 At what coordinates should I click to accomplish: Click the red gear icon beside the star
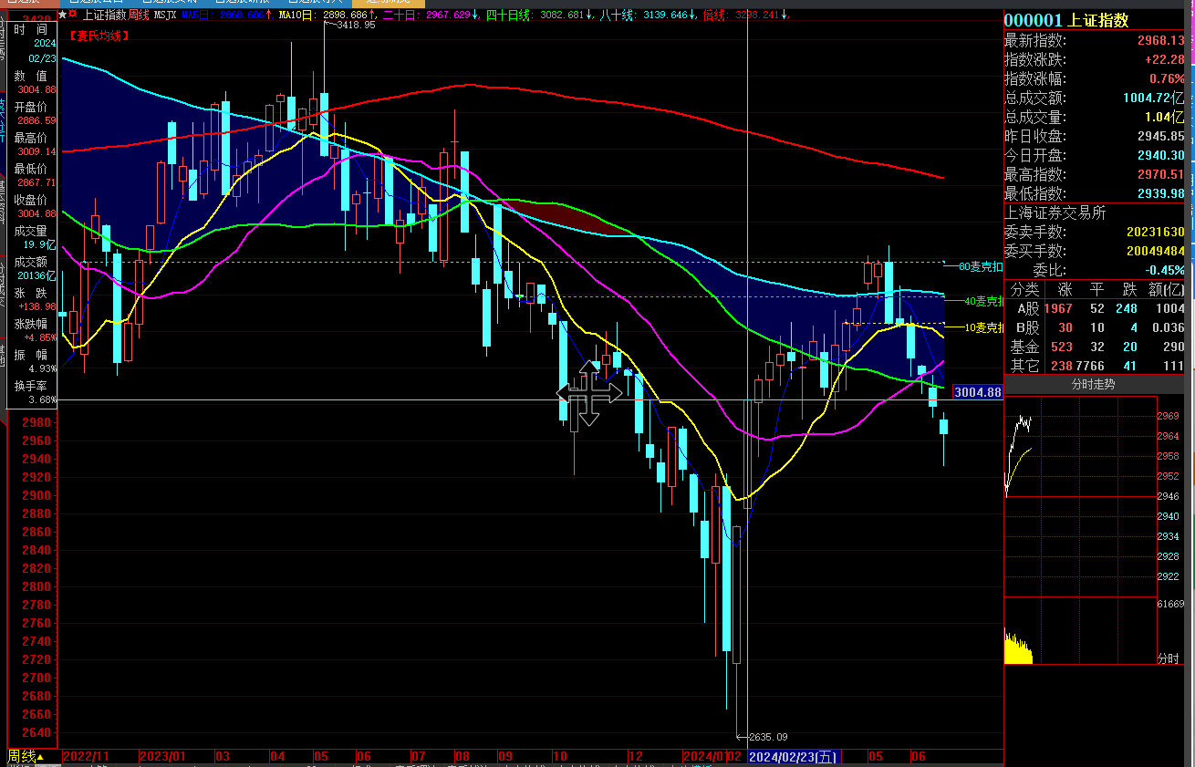tap(73, 15)
